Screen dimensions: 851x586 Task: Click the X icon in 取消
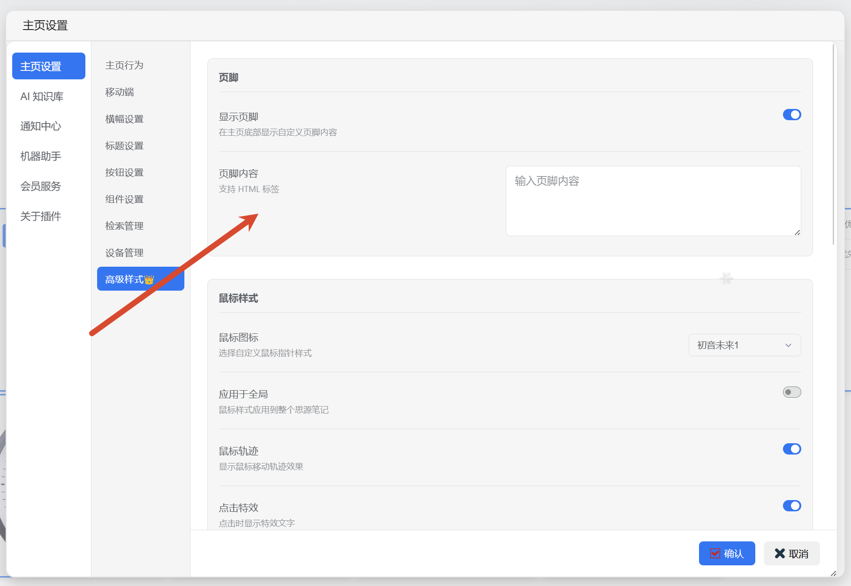coord(780,553)
